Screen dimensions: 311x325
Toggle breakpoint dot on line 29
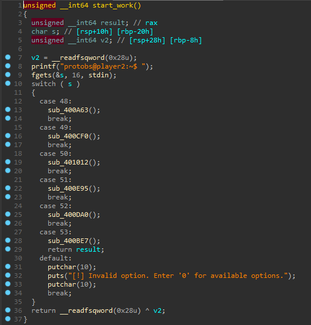point(8,249)
